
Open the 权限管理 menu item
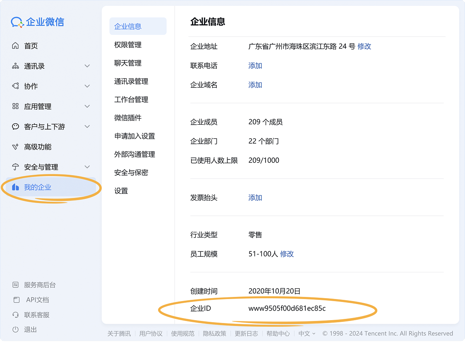(128, 45)
